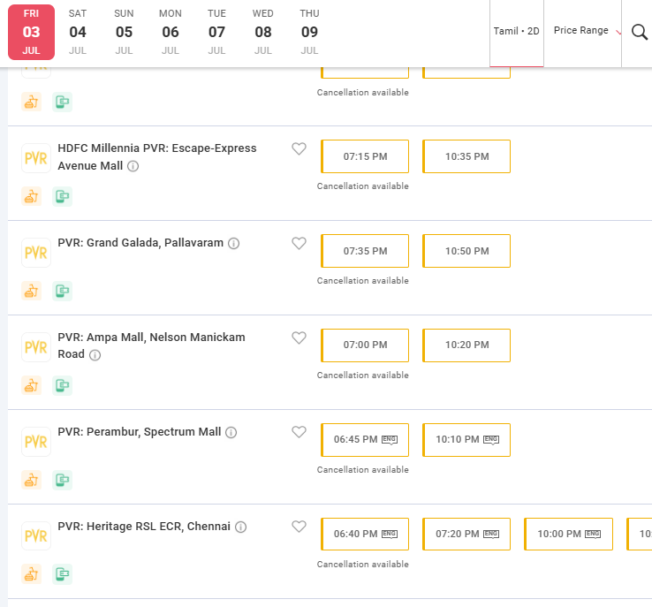The width and height of the screenshot is (652, 607).
Task: Open the search magnifier icon
Action: (639, 32)
